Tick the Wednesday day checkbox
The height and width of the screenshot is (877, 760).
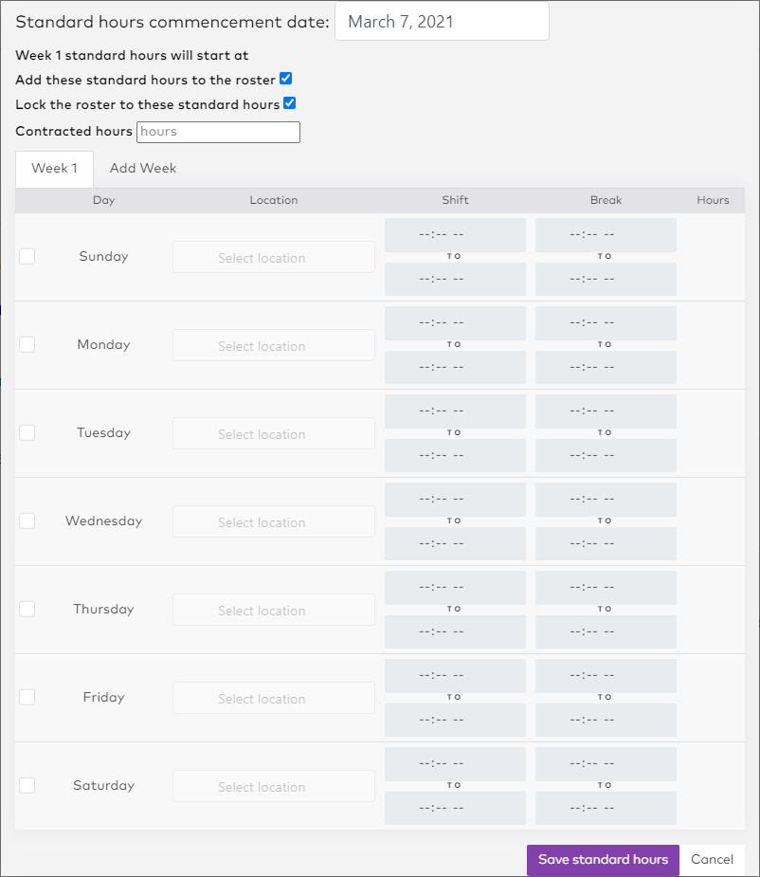[x=27, y=521]
